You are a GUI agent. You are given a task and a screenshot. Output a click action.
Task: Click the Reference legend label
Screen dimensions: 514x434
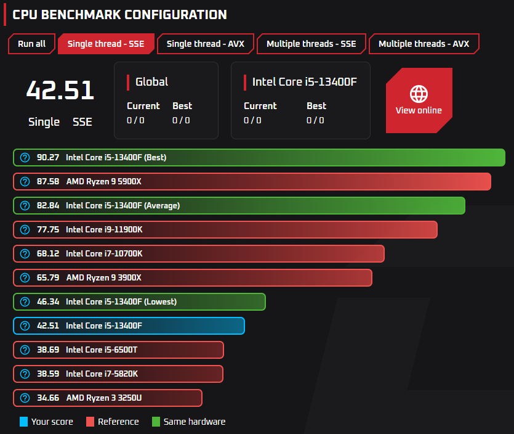tap(118, 422)
